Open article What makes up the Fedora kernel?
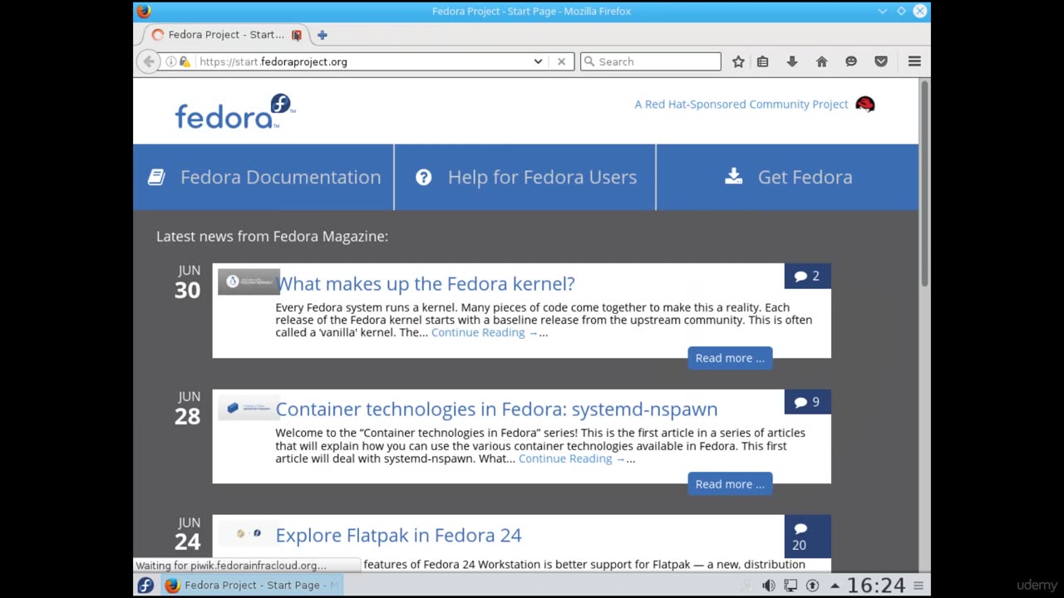The height and width of the screenshot is (598, 1064). [x=425, y=283]
